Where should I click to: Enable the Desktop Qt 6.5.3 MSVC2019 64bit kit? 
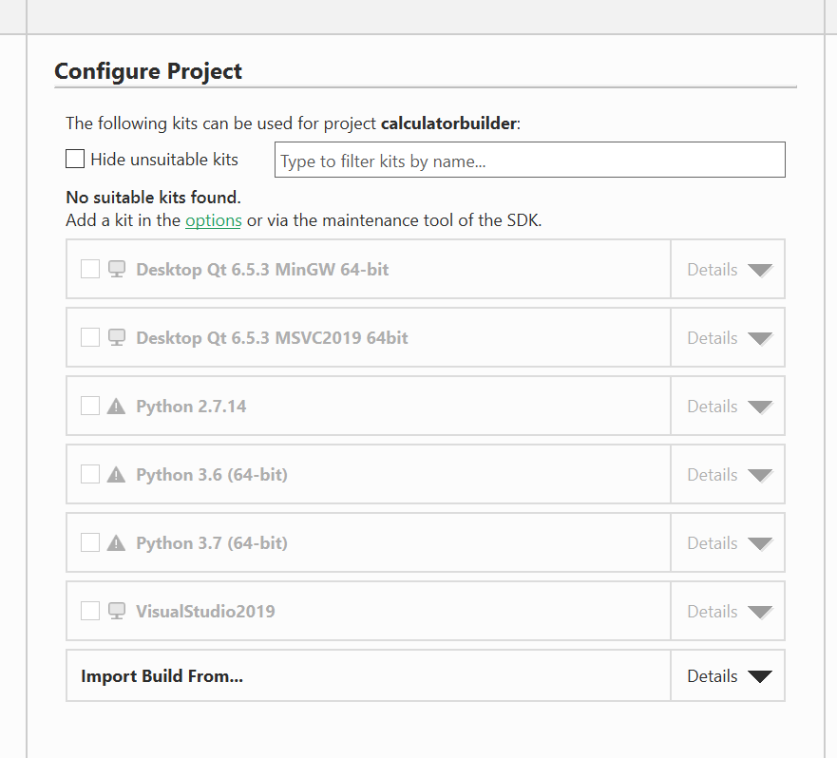90,337
